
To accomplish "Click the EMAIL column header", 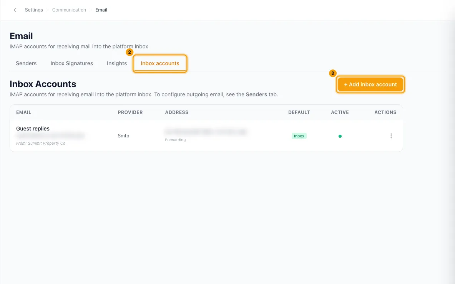I will pos(23,112).
